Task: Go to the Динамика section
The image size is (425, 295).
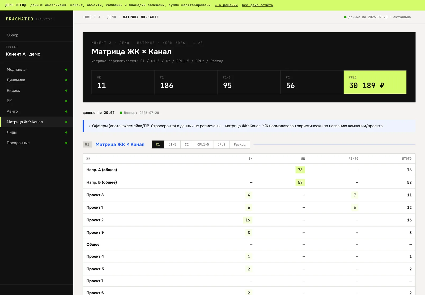Action: coord(36,80)
